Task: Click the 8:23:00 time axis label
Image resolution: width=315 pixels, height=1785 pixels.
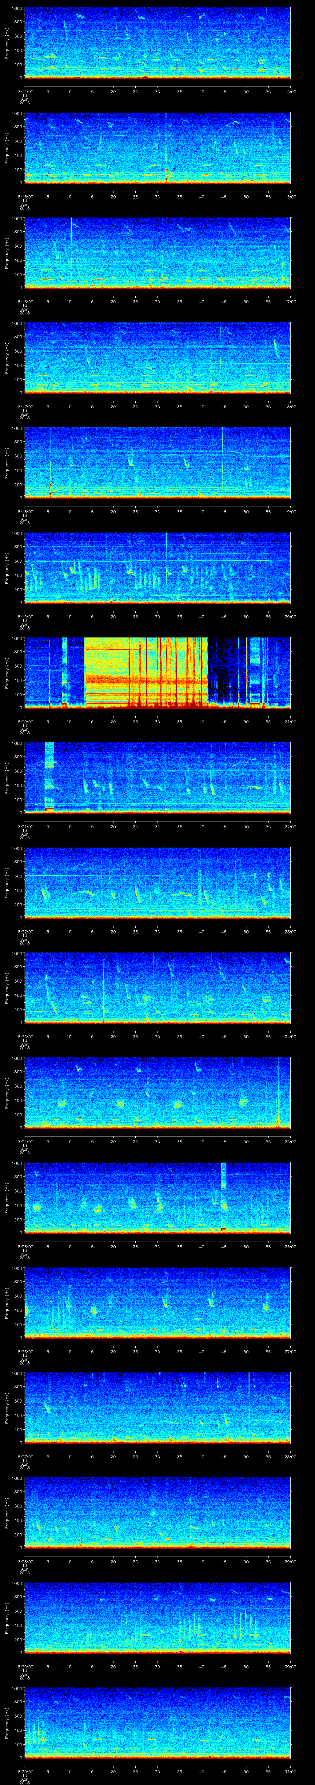Action: (25, 1036)
